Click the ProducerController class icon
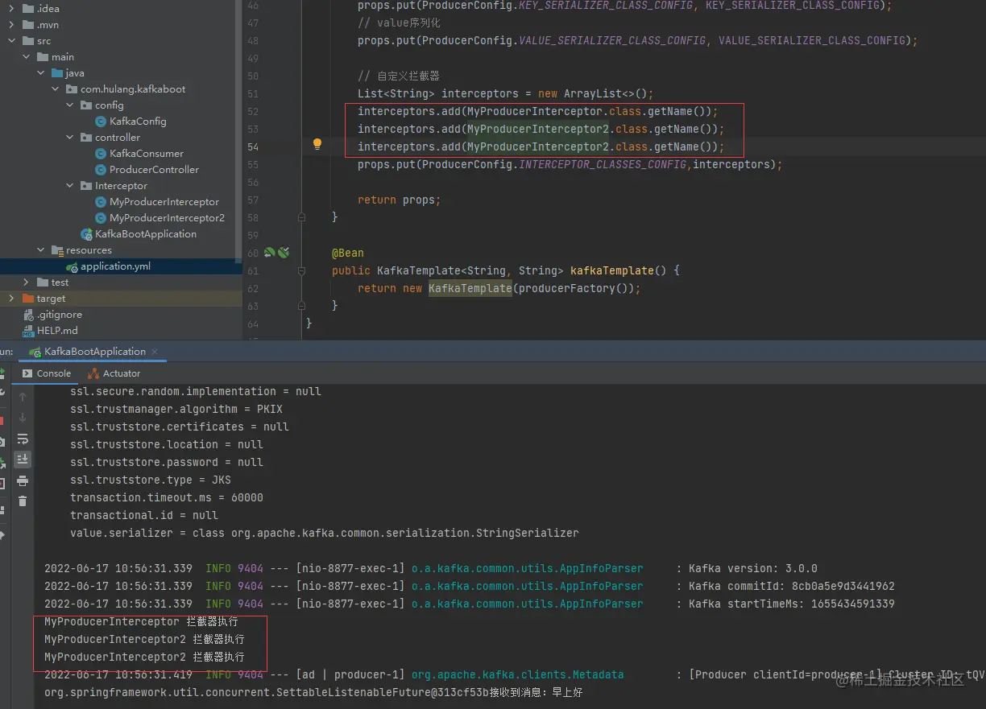This screenshot has height=709, width=986. click(101, 170)
